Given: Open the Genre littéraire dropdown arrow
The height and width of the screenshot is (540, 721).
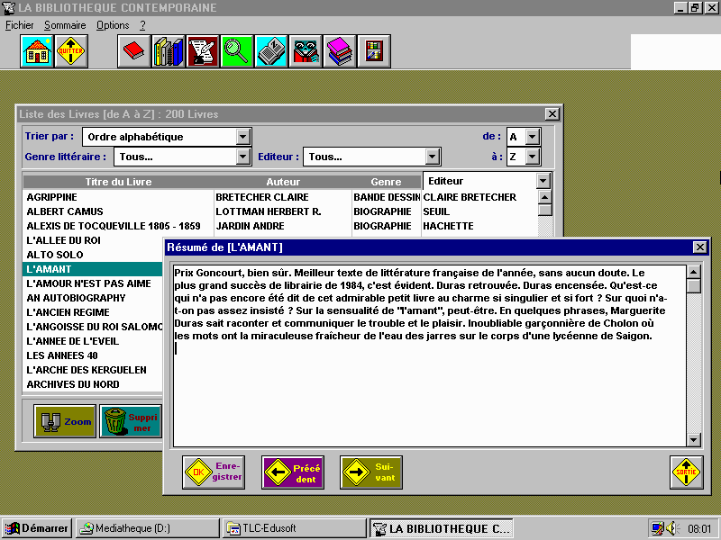Looking at the screenshot, I should (x=242, y=157).
